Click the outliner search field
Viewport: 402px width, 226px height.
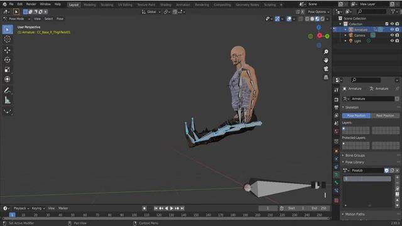(x=371, y=11)
